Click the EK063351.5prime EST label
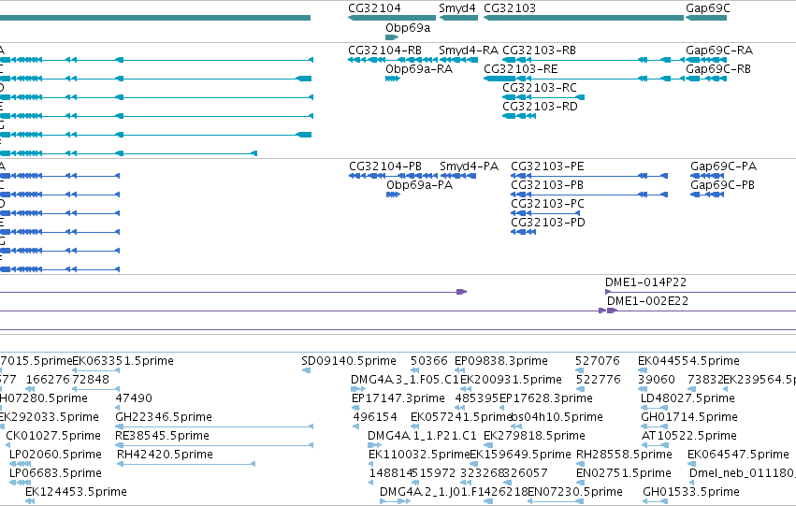This screenshot has height=506, width=796. click(x=123, y=361)
